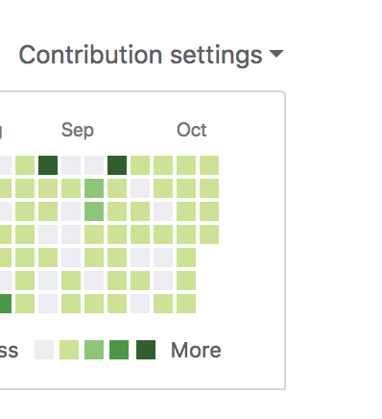This screenshot has height=419, width=382.
Task: Select the darkest green legend swatch
Action: pos(146,350)
